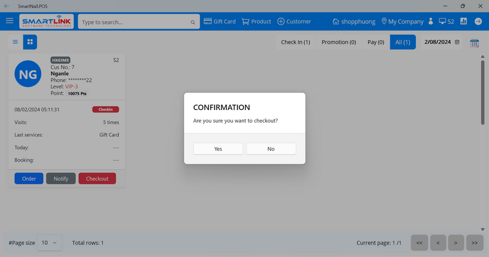This screenshot has width=489, height=257.
Task: Select the Promotion (0) tab
Action: point(339,42)
